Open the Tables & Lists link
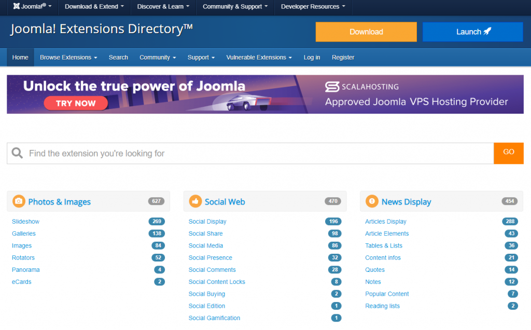Viewport: 531px width, 330px height. 384,245
